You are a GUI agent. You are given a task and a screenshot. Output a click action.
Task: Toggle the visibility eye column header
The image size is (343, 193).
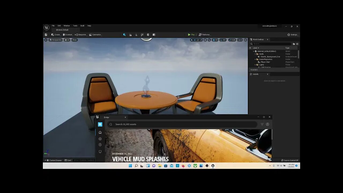coord(250,48)
